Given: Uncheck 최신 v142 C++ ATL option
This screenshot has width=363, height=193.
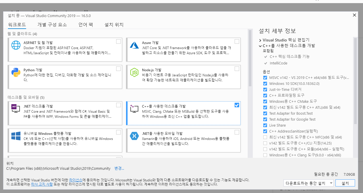Looking at the screenshot, I should click(265, 107).
